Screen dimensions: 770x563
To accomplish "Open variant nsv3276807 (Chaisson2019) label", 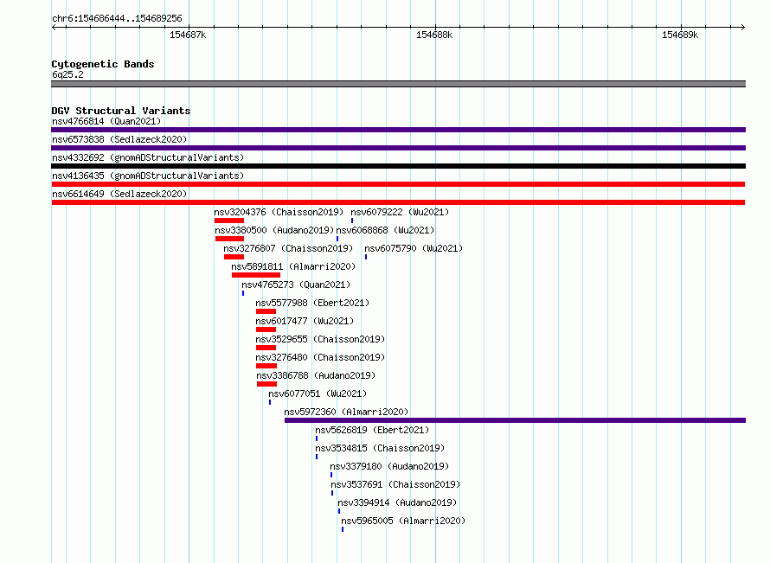I will coord(288,248).
